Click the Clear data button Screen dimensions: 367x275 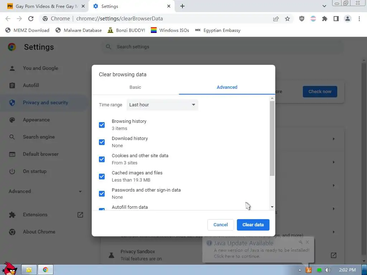(x=253, y=225)
